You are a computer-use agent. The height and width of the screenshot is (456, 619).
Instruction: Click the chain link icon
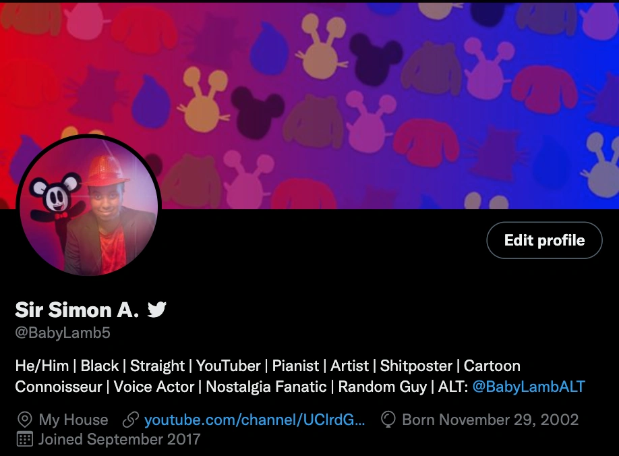[x=130, y=420]
